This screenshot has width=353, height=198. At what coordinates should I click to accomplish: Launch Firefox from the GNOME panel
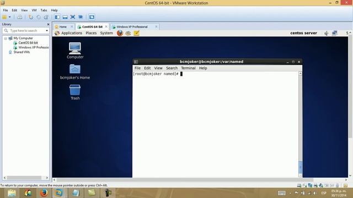point(120,33)
